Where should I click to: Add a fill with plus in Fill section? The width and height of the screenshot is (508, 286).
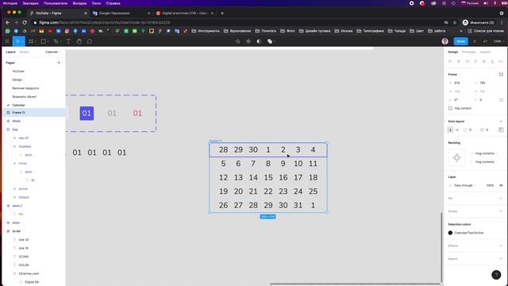pyautogui.click(x=501, y=198)
